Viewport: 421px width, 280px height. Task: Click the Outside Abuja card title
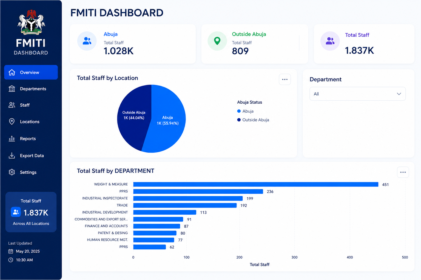249,34
